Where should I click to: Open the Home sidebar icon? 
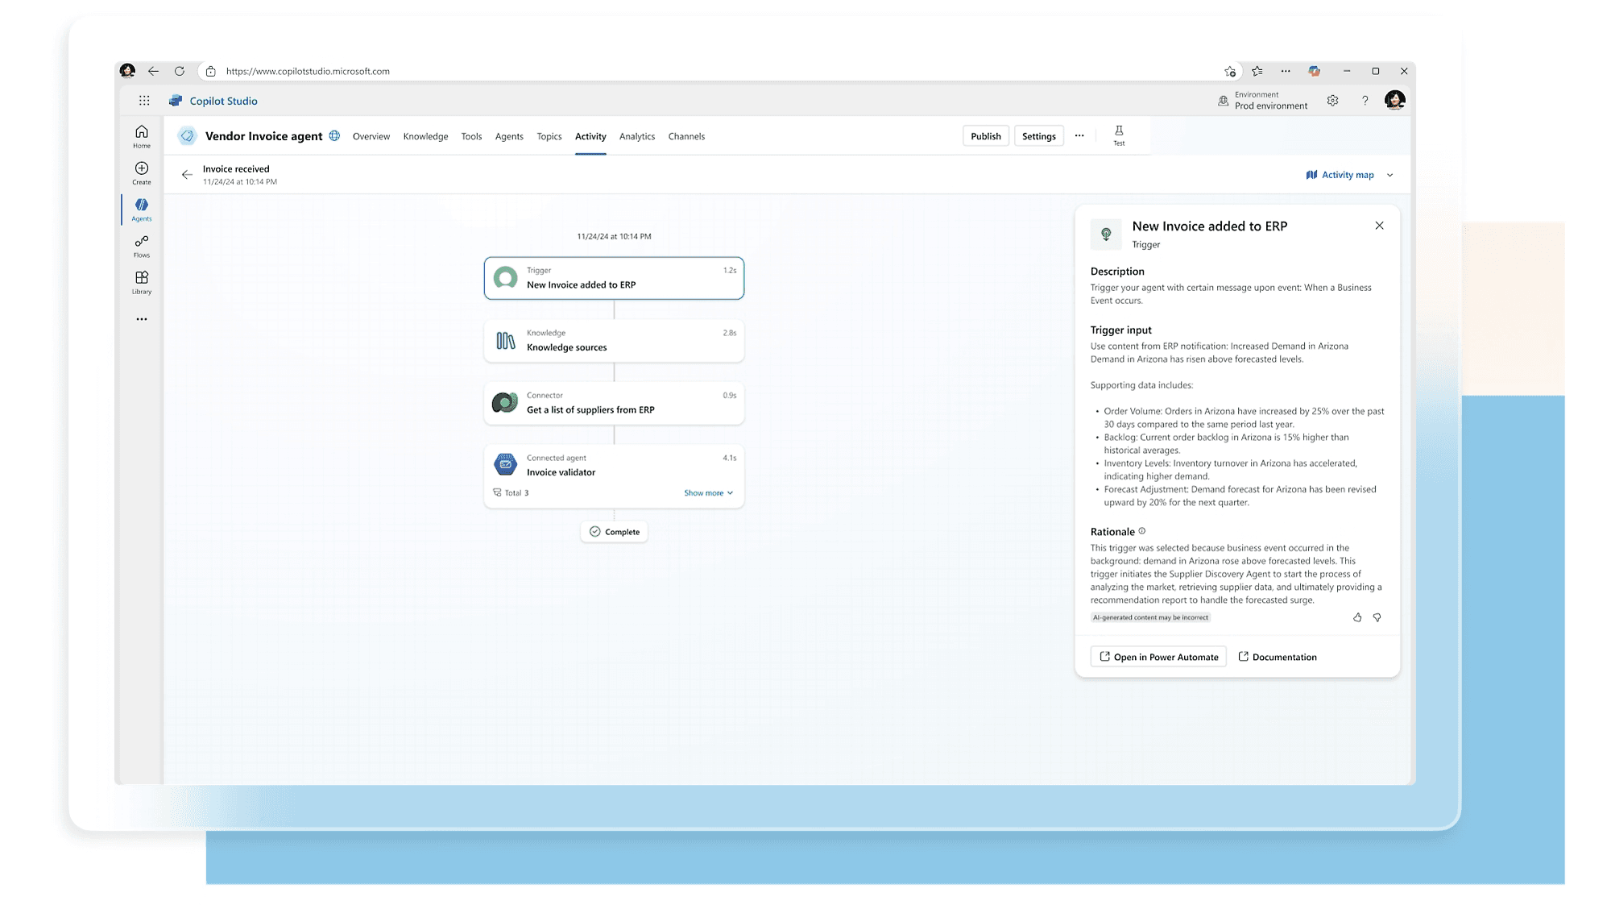click(x=142, y=136)
